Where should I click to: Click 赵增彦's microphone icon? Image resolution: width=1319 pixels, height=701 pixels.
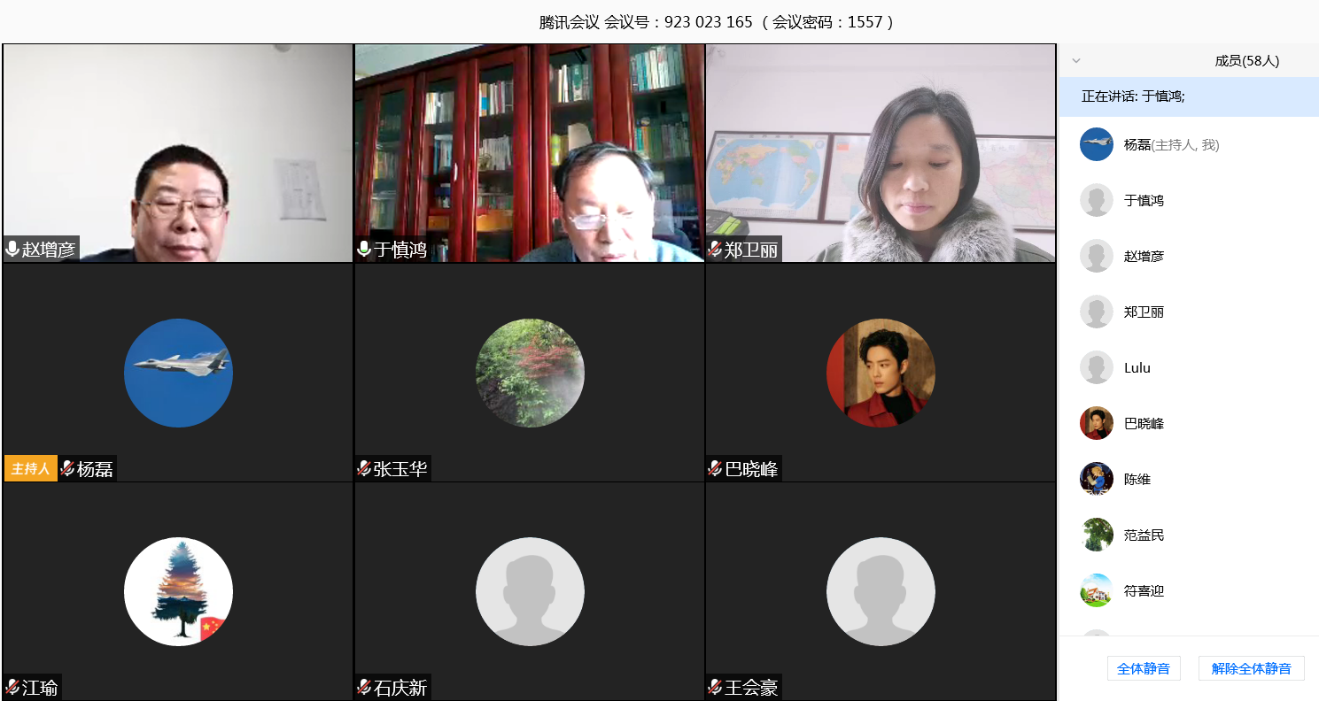click(x=12, y=250)
